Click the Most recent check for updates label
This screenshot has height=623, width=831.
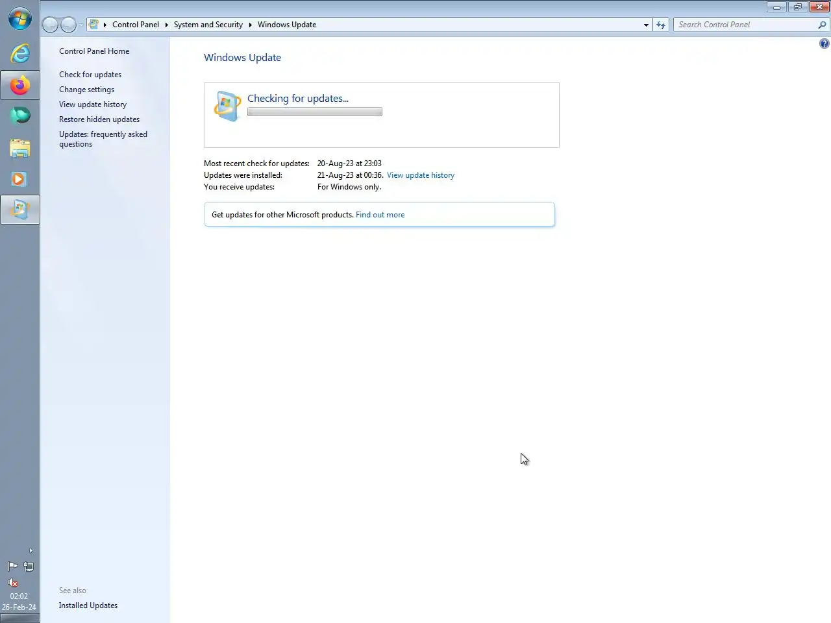coord(256,164)
